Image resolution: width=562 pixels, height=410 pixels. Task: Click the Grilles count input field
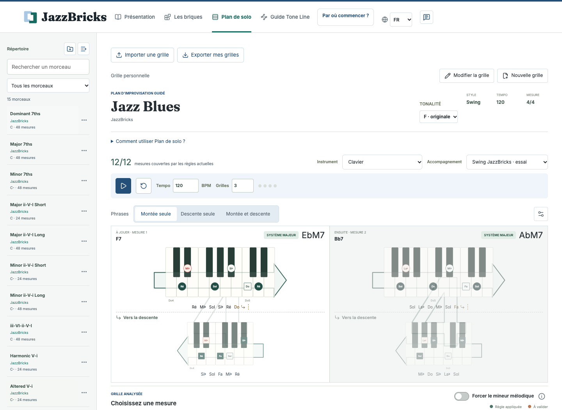(x=243, y=185)
